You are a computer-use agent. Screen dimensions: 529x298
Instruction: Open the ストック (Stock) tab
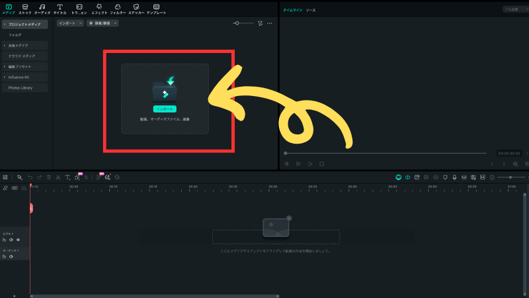[x=25, y=9]
